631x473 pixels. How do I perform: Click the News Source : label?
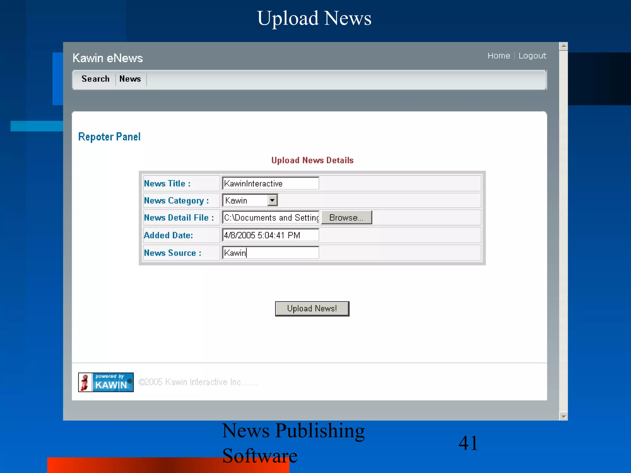coord(173,253)
